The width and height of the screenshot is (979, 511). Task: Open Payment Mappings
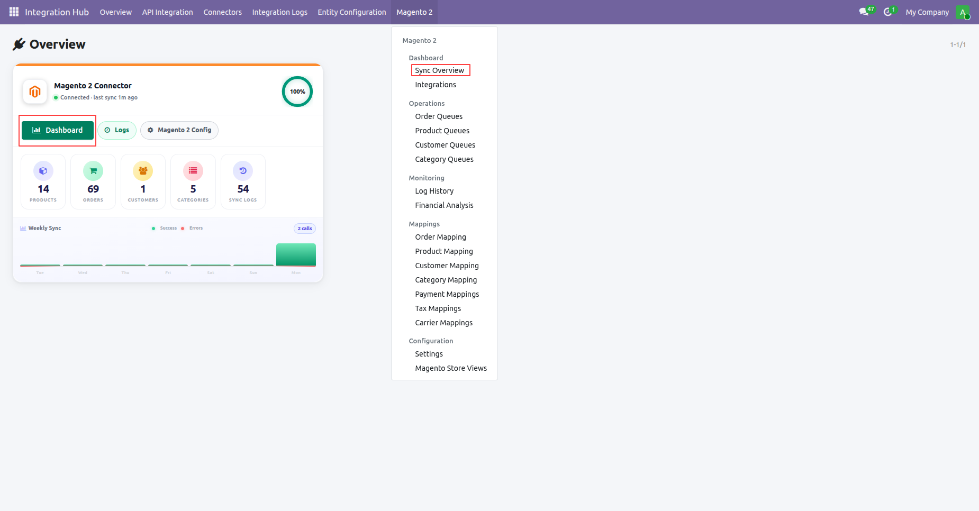[x=447, y=294]
